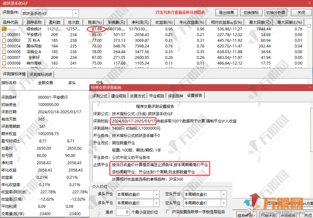Expand the 多头开仓 price dropdown
Viewport: 313px width, 218px height.
click(x=157, y=194)
